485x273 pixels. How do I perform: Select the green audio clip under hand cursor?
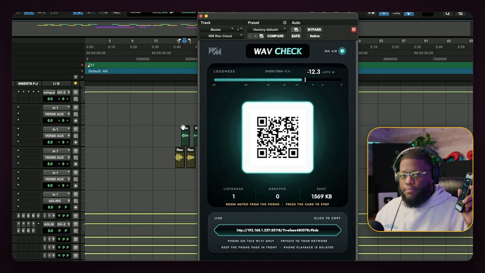[x=185, y=135]
